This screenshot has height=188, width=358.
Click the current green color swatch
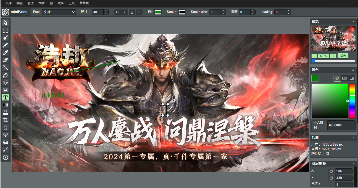pyautogui.click(x=315, y=78)
